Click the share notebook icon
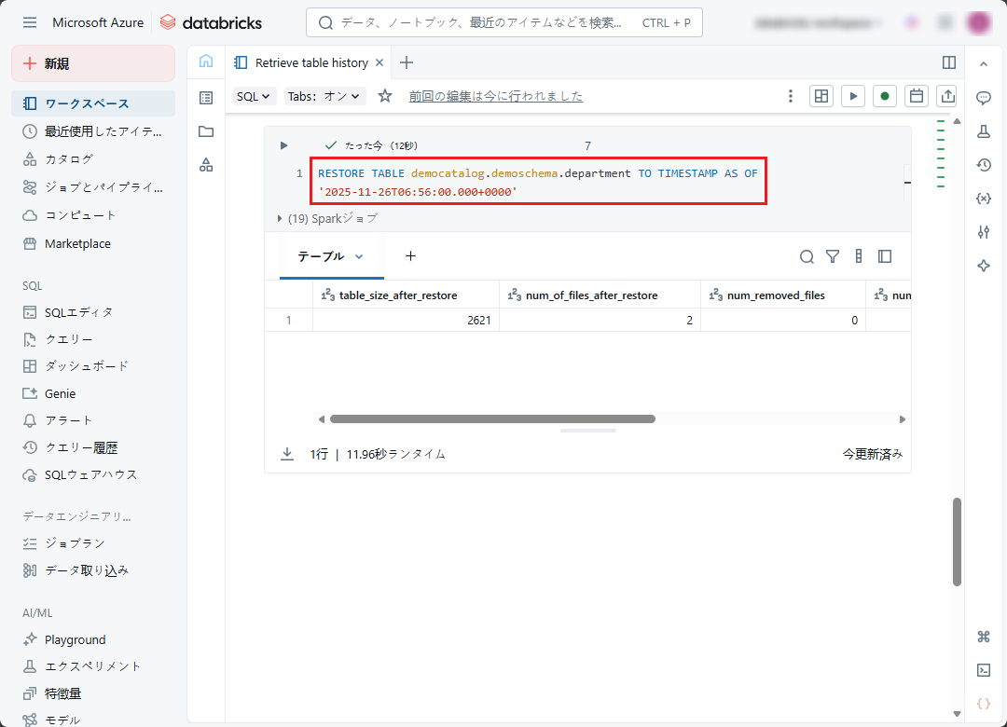This screenshot has width=1007, height=727. 948,96
